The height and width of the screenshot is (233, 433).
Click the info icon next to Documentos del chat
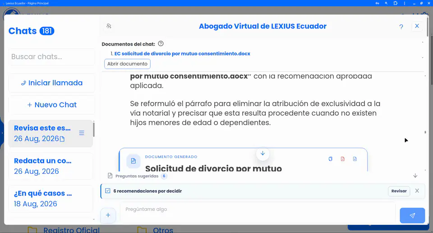(161, 44)
